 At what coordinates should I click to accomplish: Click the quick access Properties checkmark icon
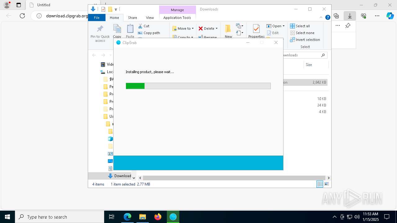[103, 9]
